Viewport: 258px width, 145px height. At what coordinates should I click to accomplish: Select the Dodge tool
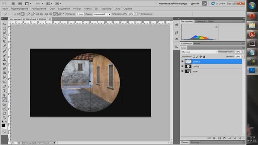point(4,82)
